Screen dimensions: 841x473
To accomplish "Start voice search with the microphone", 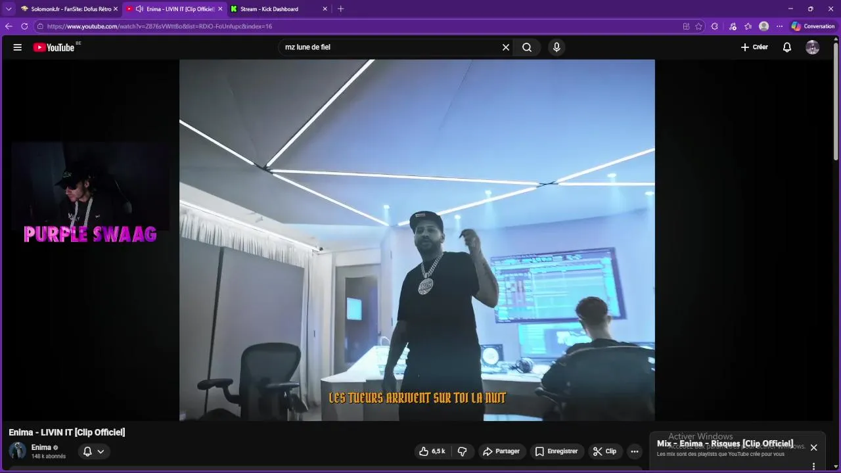I will coord(557,47).
